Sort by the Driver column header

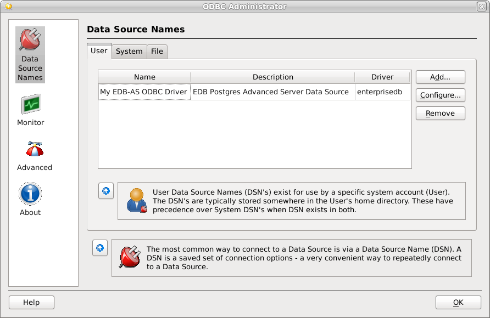pos(382,77)
